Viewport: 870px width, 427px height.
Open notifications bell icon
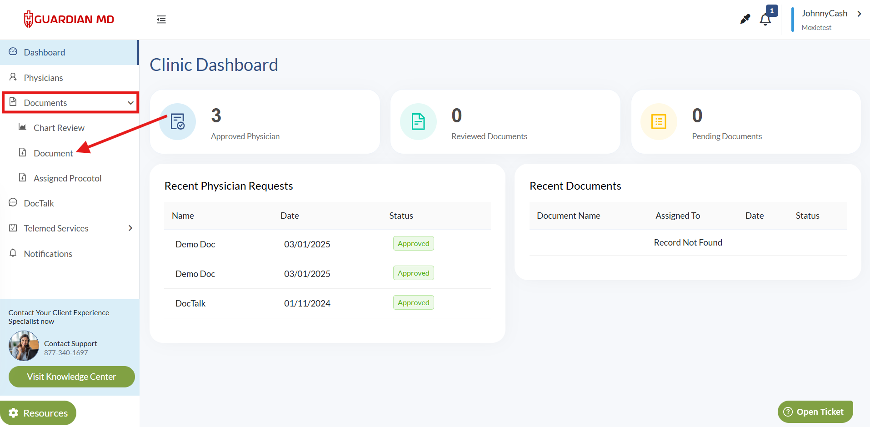pyautogui.click(x=765, y=20)
